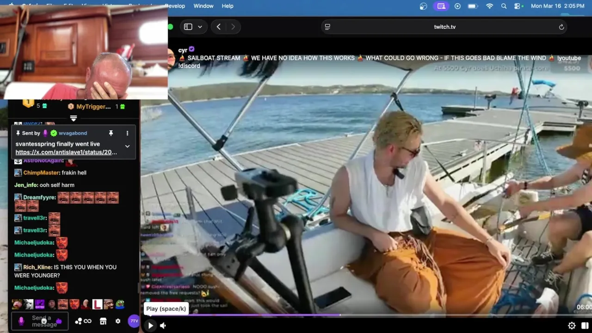Select the IP2 purple emote in emote row

tap(40, 304)
